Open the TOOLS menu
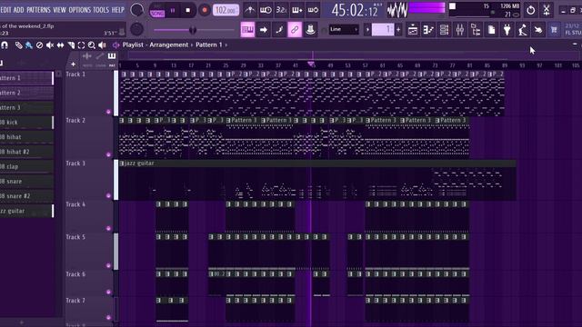 click(101, 10)
